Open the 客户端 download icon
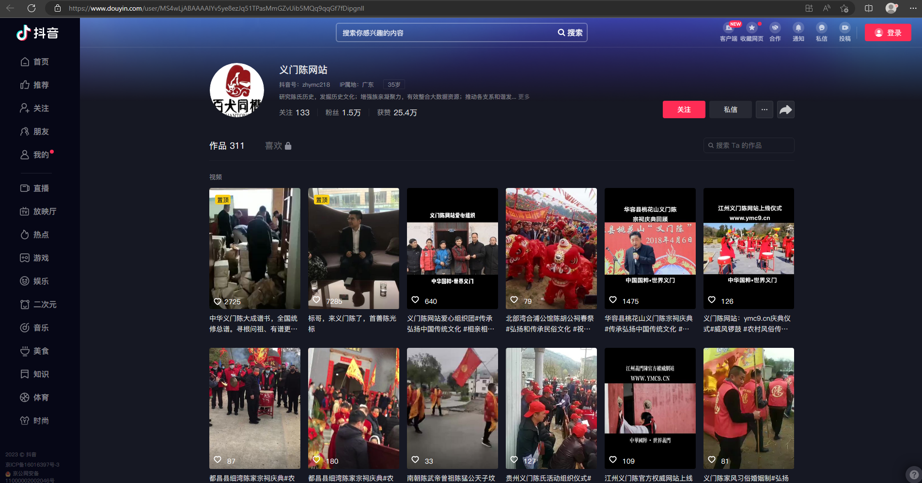The image size is (922, 483). [x=728, y=28]
